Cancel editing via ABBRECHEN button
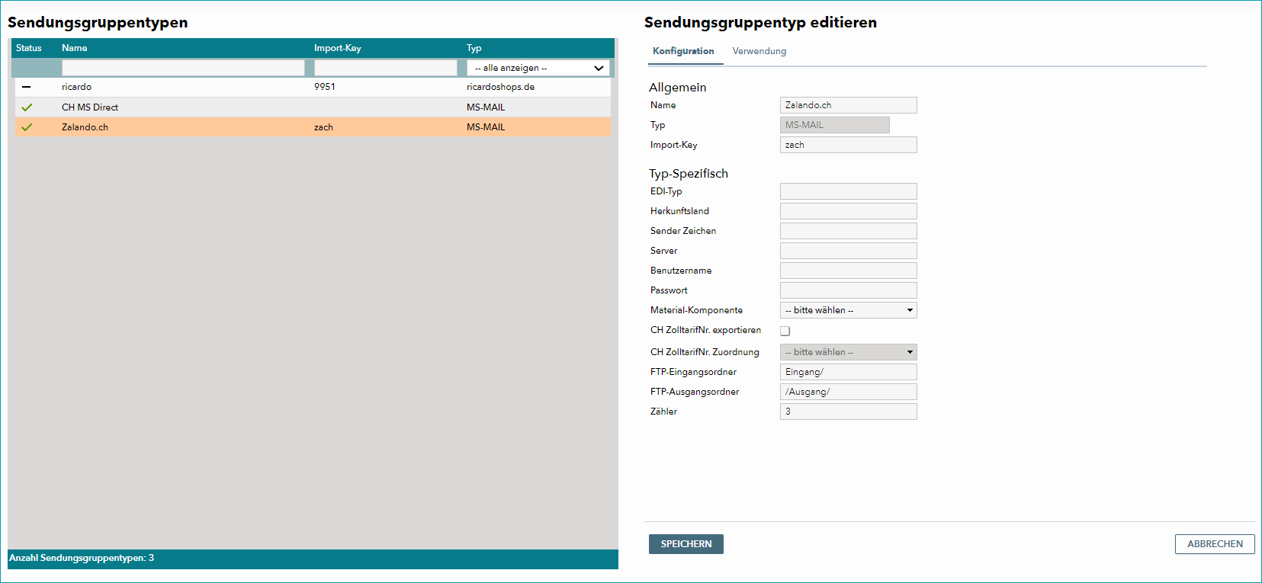The width and height of the screenshot is (1262, 583). pos(1215,544)
